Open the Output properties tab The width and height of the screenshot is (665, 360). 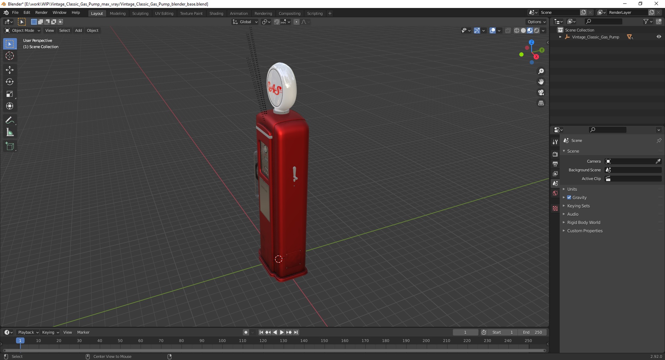[x=555, y=164]
